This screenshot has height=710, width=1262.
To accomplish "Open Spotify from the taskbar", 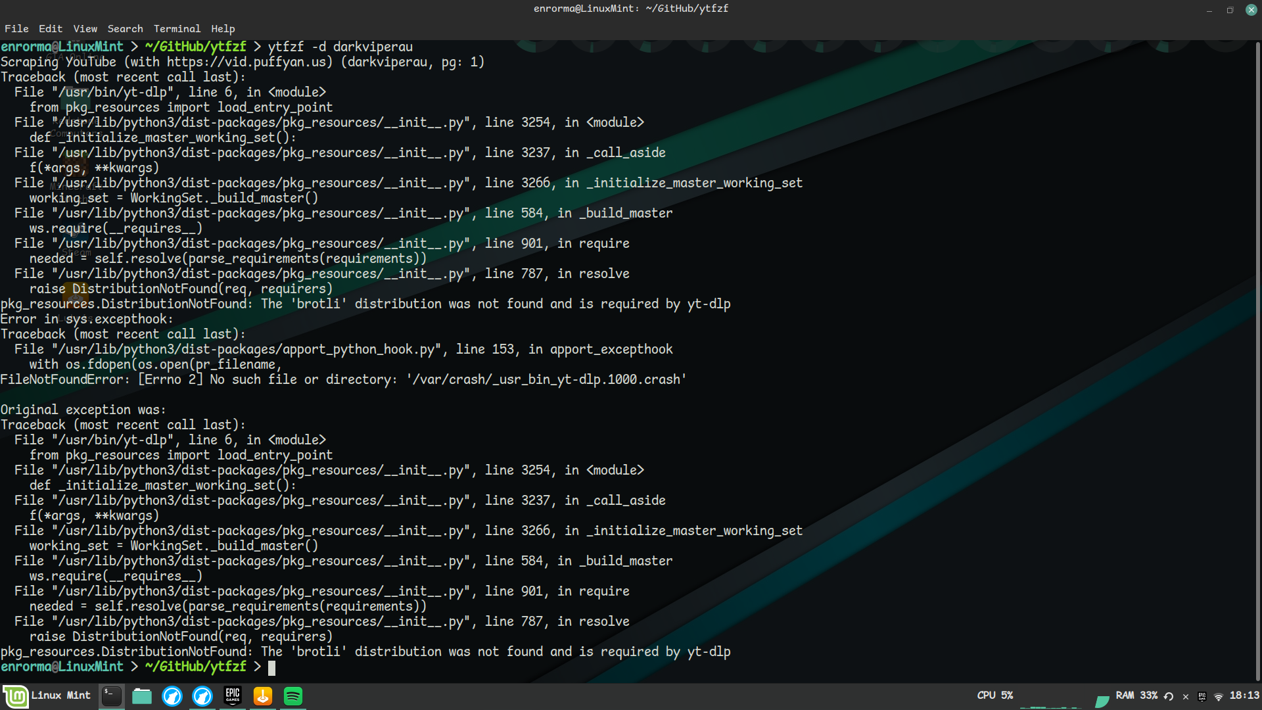I will tap(293, 696).
